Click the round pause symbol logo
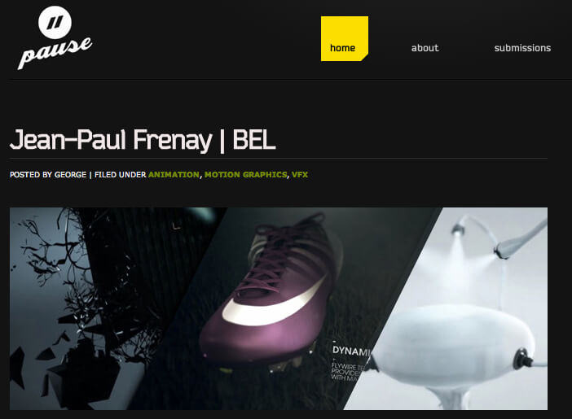Screen dimensions: 572x419 (x=55, y=22)
